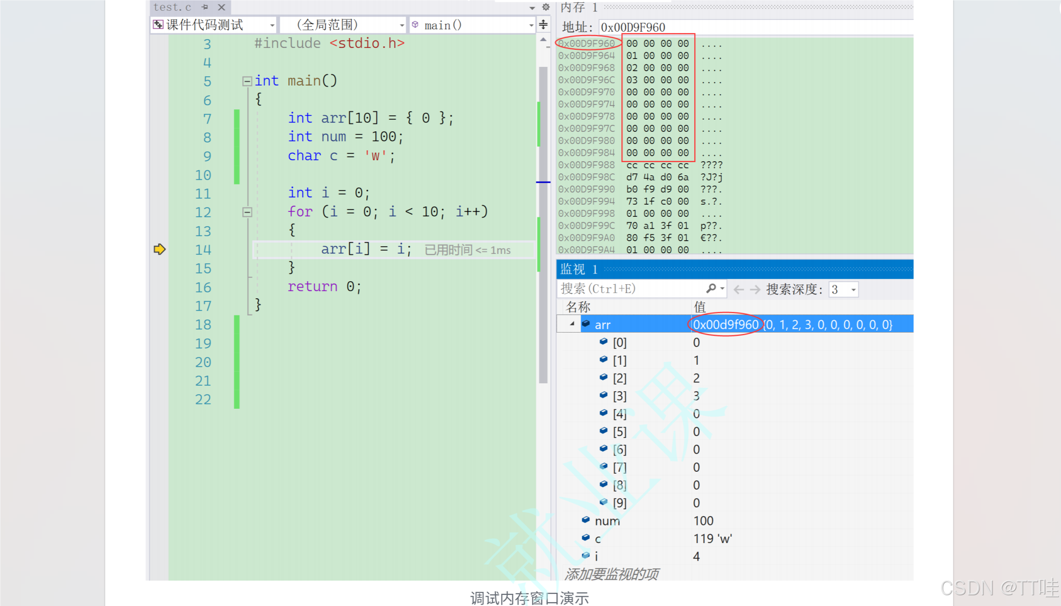Click the 'int num = 100;' code line
Viewport: 1061px width, 606px height.
345,137
